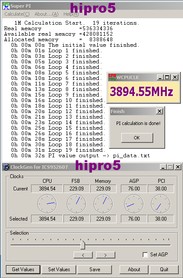
Task: Close the Finish dialog with X
Action: pos(160,111)
